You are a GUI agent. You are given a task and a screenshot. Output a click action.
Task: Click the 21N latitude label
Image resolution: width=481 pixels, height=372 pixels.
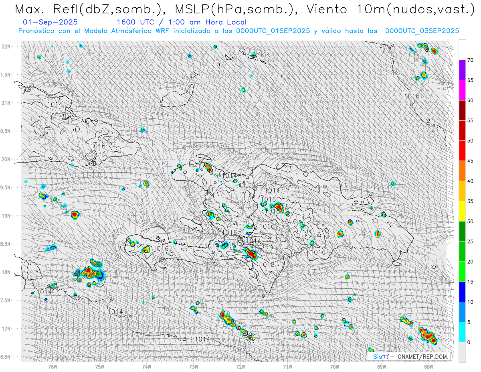6,103
